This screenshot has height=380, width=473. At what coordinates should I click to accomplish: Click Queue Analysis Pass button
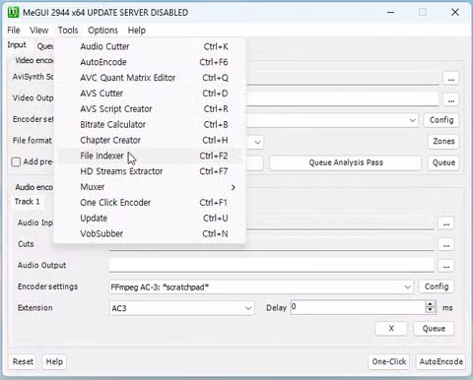tap(346, 162)
